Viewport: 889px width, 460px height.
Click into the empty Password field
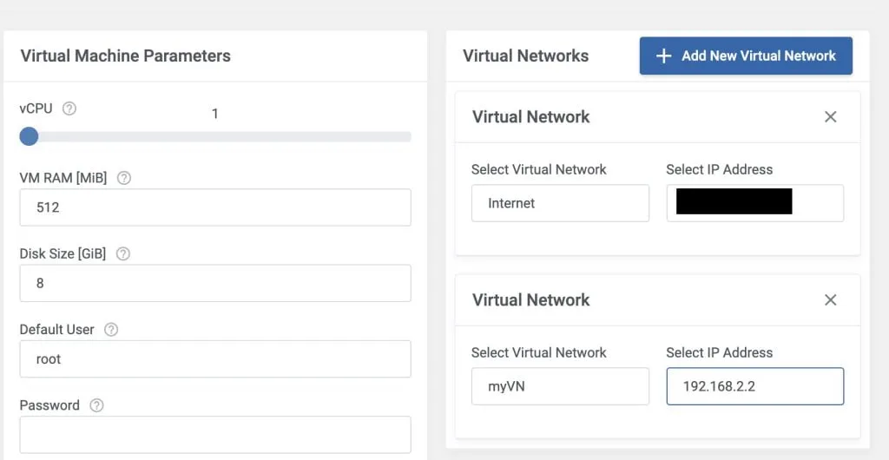[214, 434]
